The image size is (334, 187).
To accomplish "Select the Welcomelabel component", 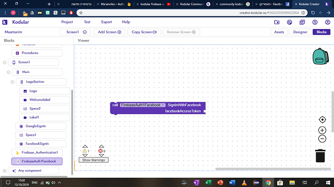I will pyautogui.click(x=45, y=100).
